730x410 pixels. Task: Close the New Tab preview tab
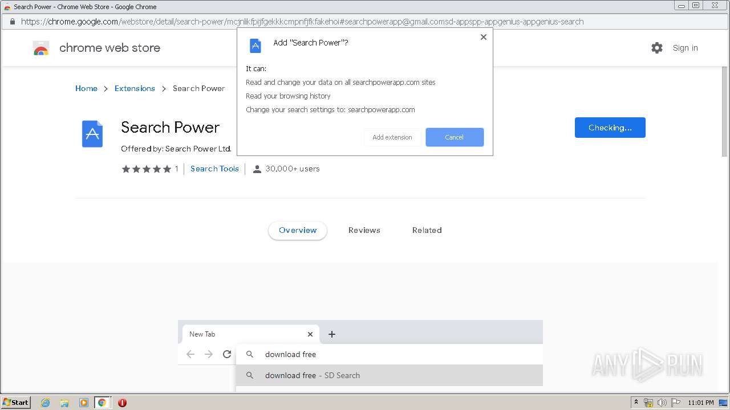coord(310,334)
